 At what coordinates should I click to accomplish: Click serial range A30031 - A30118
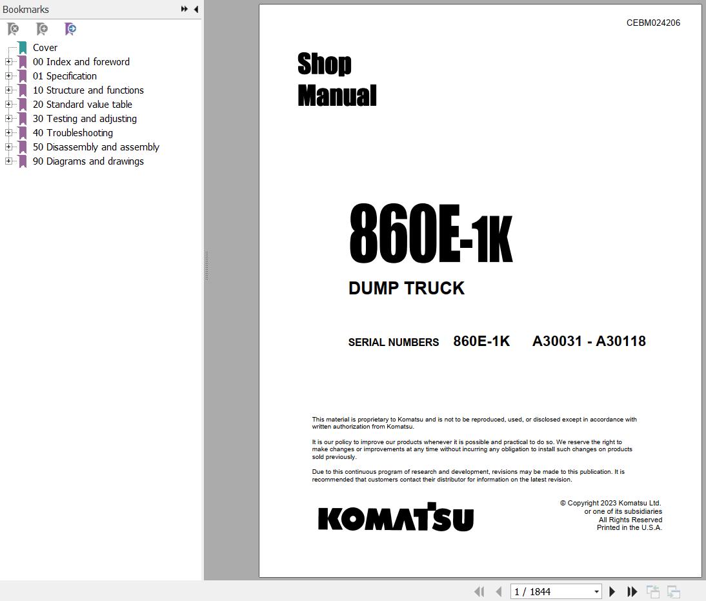pos(589,341)
